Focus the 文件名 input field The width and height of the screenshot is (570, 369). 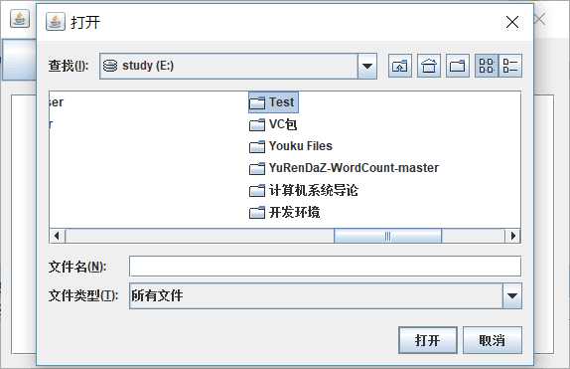(x=325, y=267)
